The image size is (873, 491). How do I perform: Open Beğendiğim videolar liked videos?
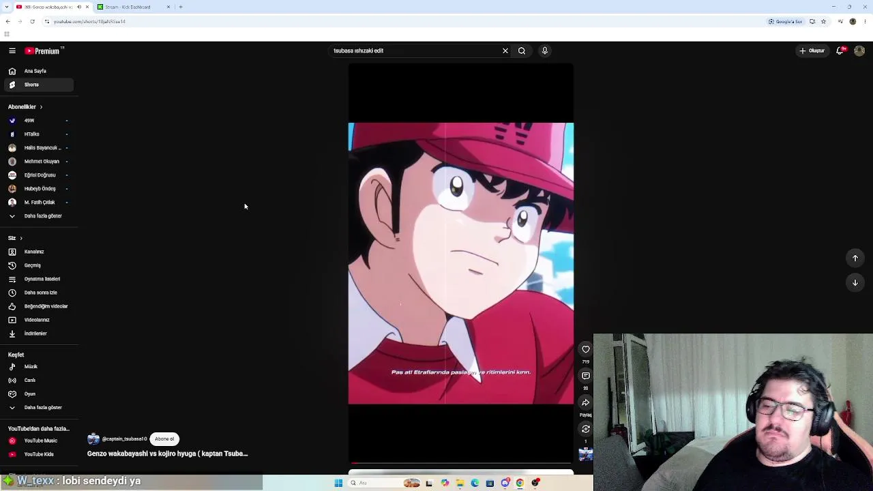coord(40,306)
